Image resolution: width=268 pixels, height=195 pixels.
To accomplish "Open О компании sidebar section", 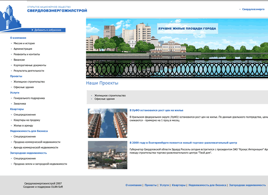I will [x=18, y=38].
